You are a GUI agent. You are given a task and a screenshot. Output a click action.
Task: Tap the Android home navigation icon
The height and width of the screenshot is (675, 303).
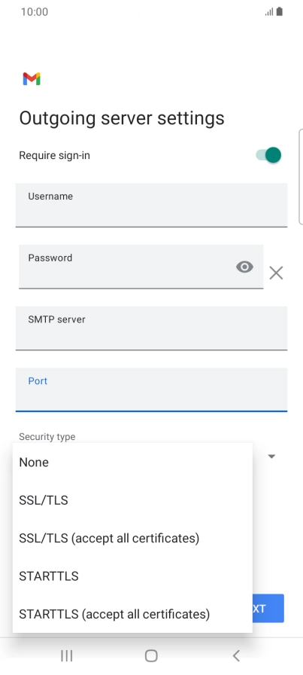point(151,655)
